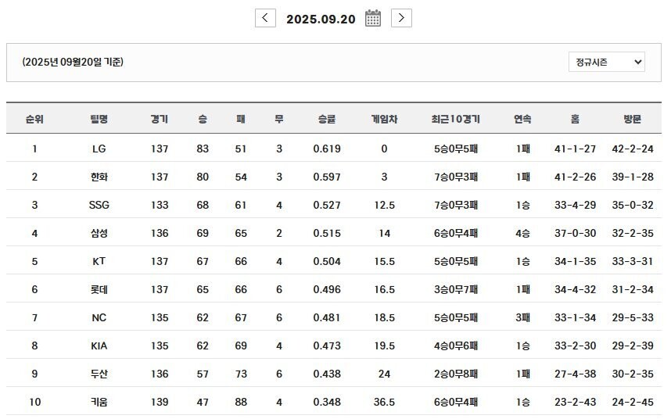Image resolution: width=671 pixels, height=419 pixels.
Task: Go to the previous date with left arrow
Action: [265, 18]
